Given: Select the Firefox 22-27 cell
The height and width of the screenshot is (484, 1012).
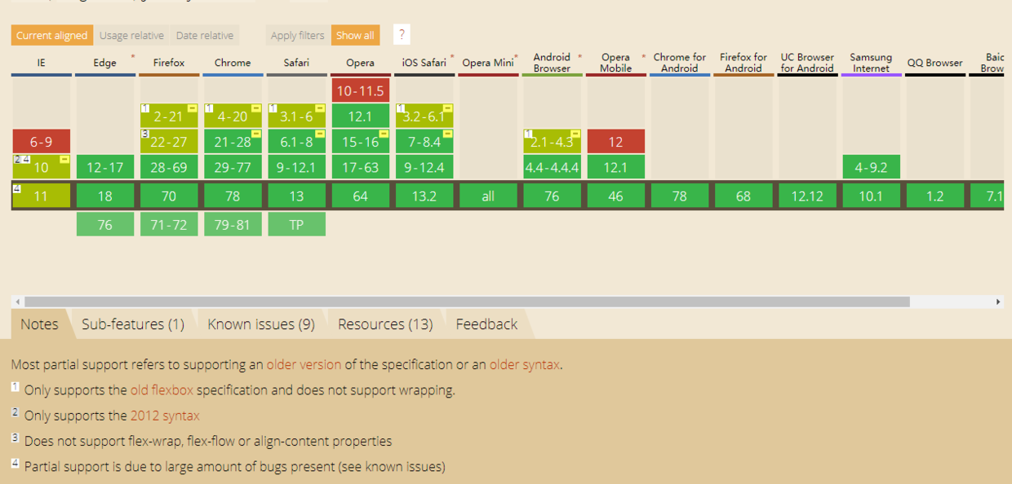Looking at the screenshot, I should [169, 142].
